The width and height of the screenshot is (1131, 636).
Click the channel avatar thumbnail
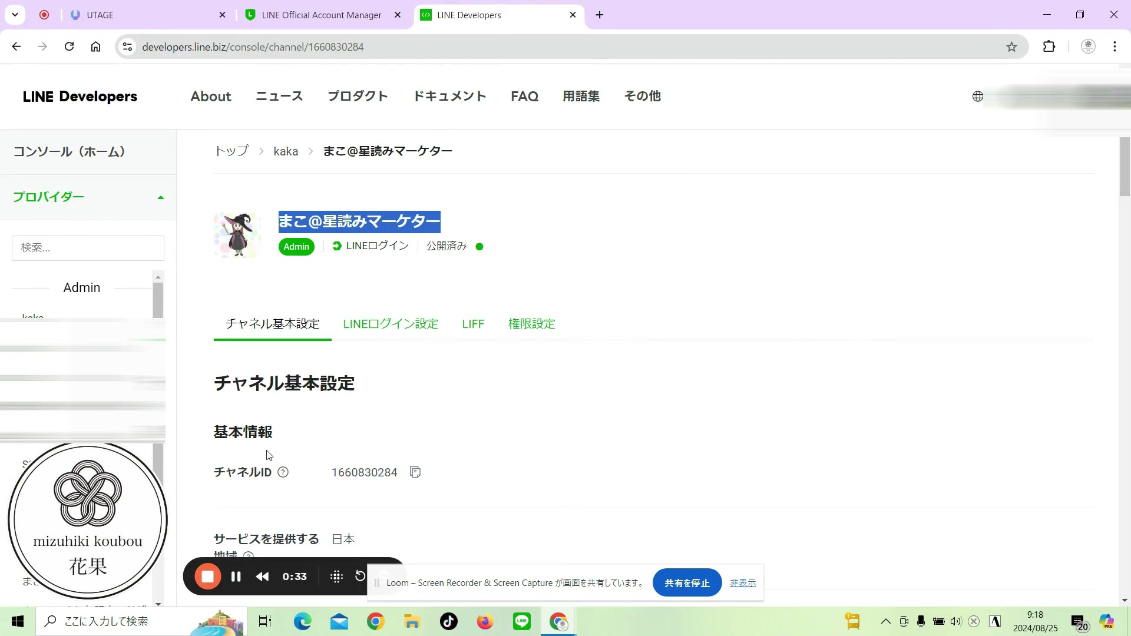tap(237, 234)
